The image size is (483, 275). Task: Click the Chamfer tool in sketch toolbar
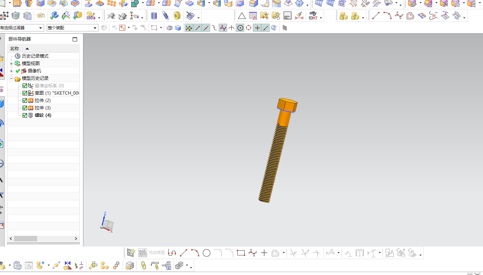229,253
